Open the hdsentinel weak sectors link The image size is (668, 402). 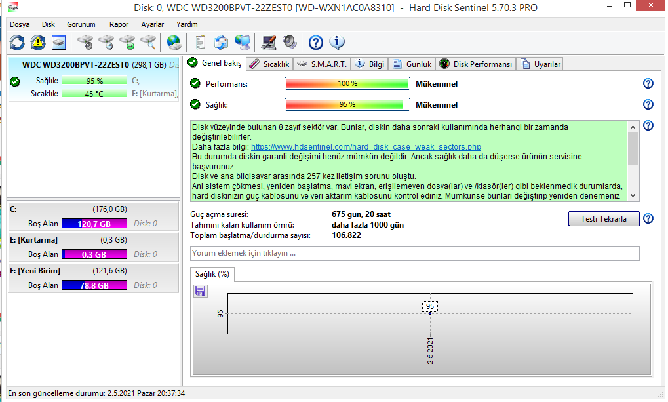click(366, 147)
